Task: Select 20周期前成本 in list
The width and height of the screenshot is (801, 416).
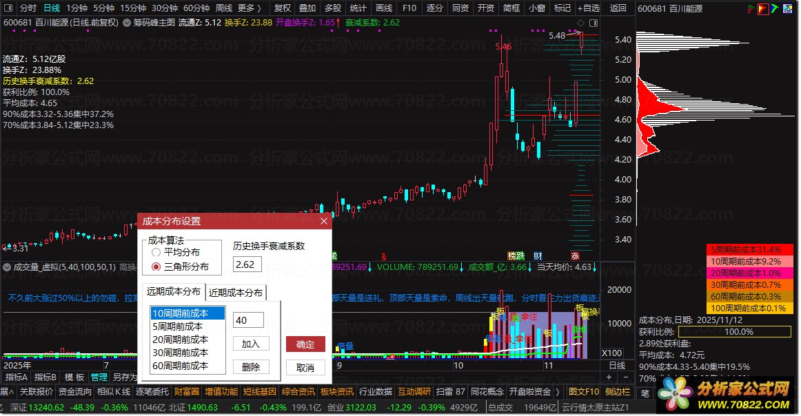Action: click(x=187, y=340)
